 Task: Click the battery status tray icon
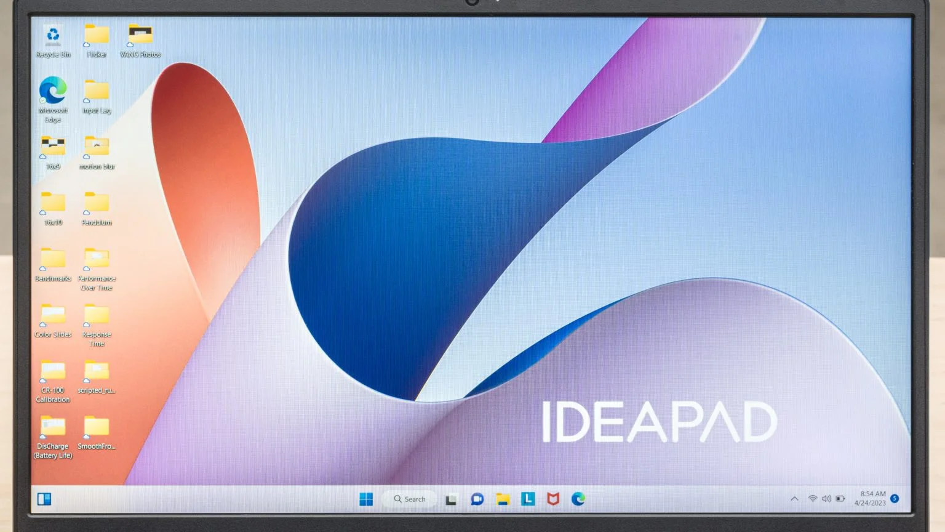click(840, 499)
